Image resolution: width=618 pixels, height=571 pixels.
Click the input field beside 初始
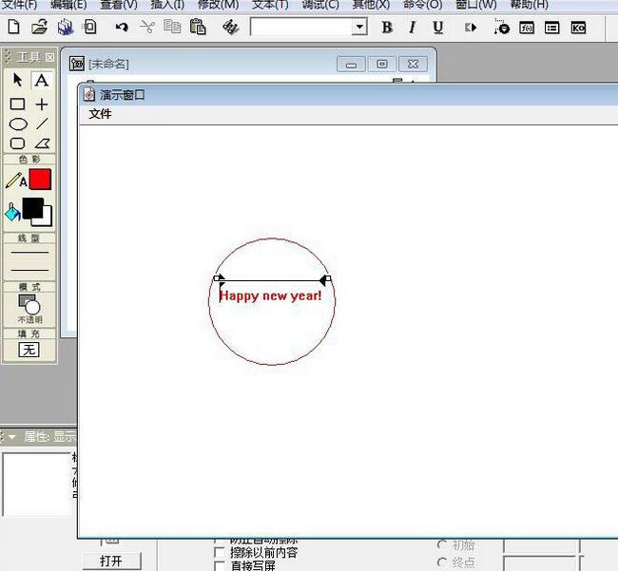542,545
